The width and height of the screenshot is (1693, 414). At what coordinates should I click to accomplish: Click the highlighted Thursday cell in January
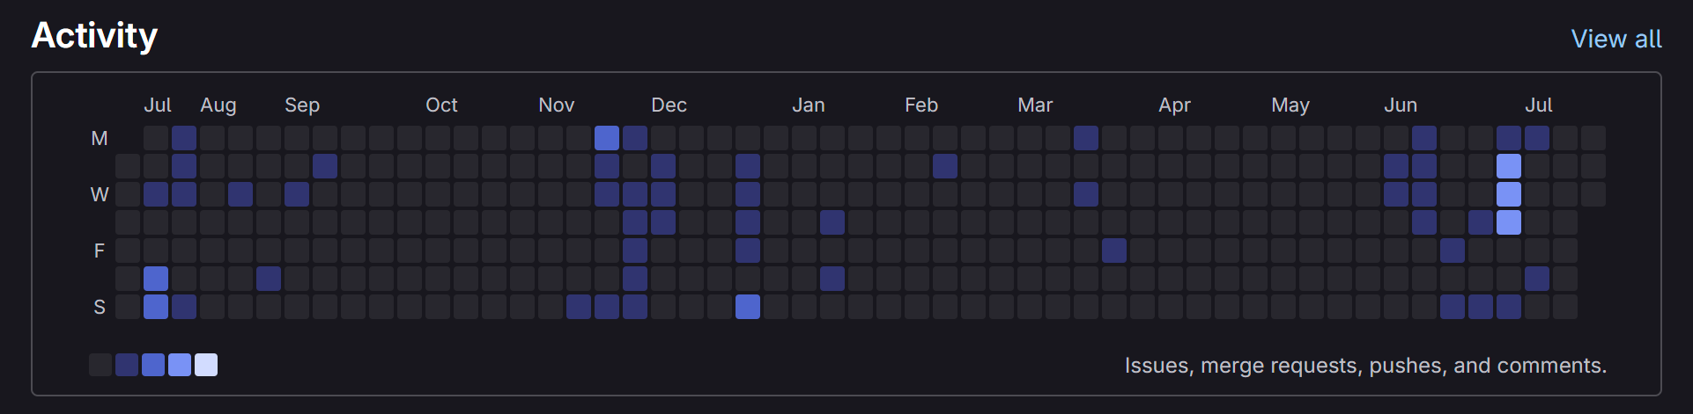(832, 222)
